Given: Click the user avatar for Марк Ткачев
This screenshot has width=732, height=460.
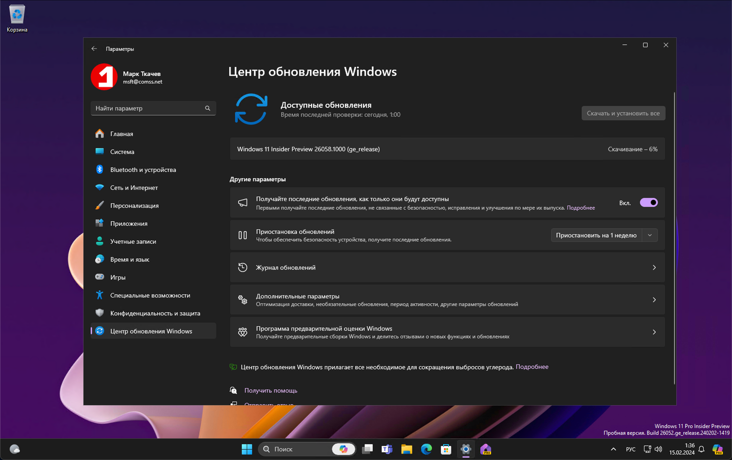Looking at the screenshot, I should tap(104, 77).
